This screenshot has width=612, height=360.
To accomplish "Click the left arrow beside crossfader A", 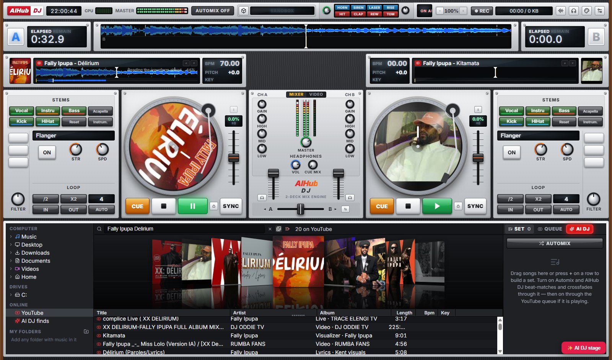I will point(265,209).
